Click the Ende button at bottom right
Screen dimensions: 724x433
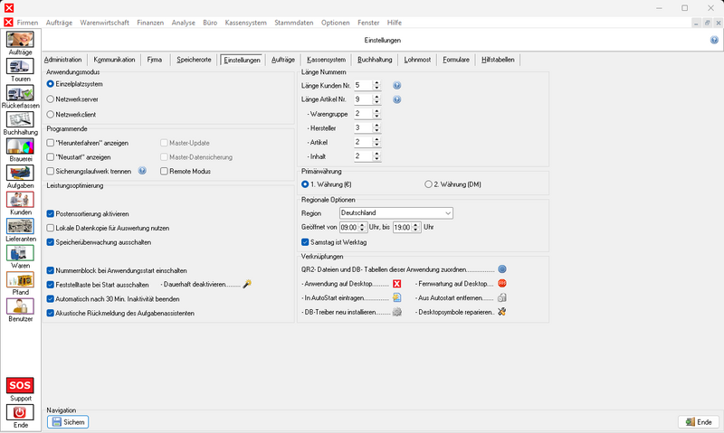click(x=699, y=422)
